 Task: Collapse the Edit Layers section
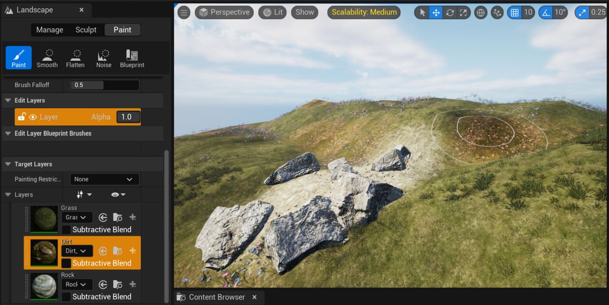8,100
